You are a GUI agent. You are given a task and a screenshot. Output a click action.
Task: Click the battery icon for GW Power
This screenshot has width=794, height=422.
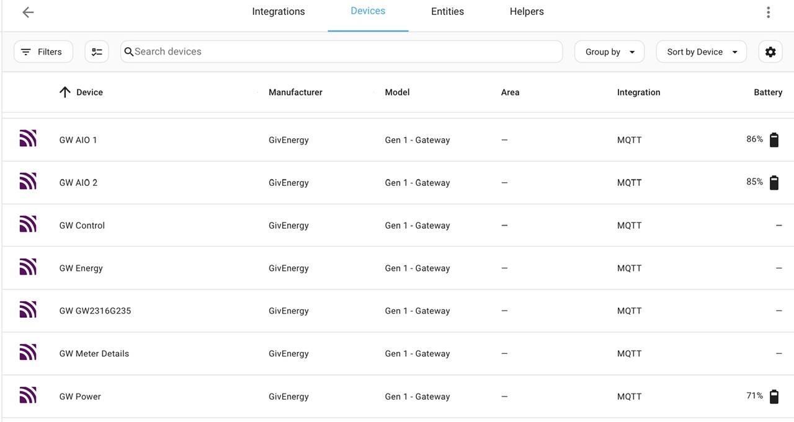tap(774, 396)
